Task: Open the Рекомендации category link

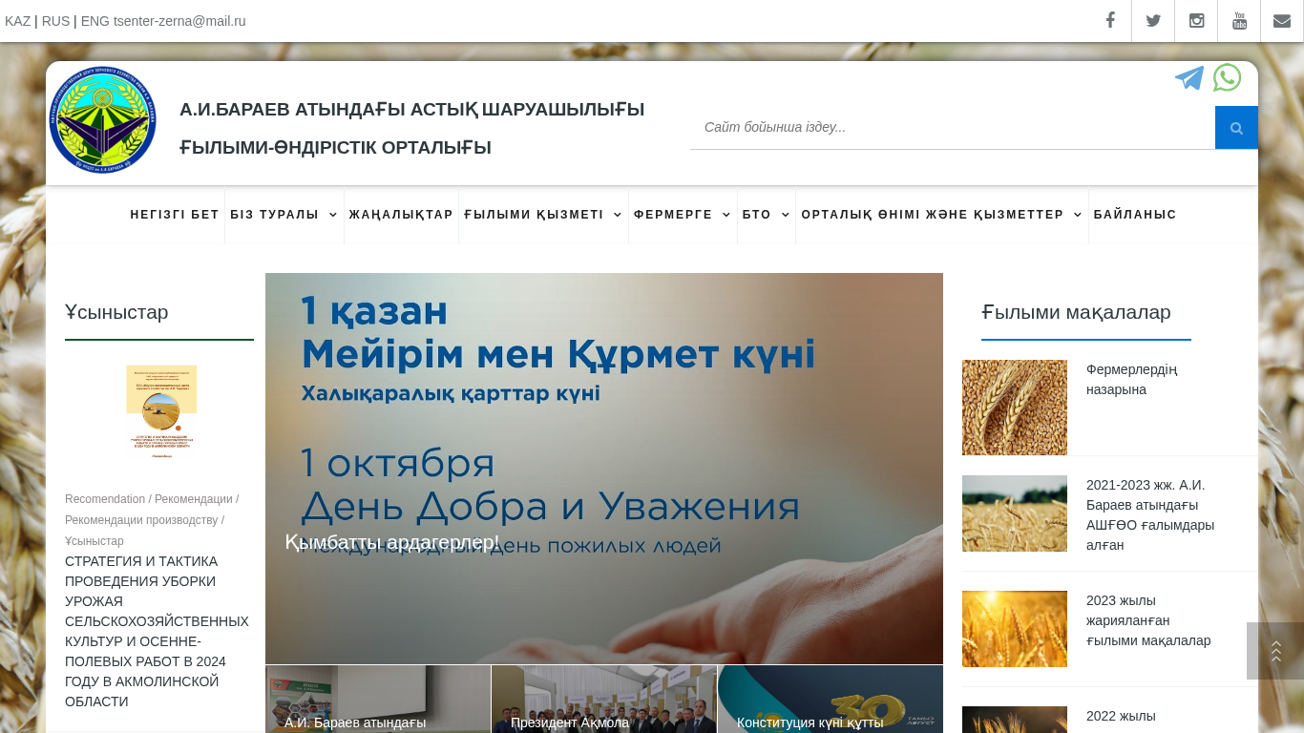Action: click(194, 499)
